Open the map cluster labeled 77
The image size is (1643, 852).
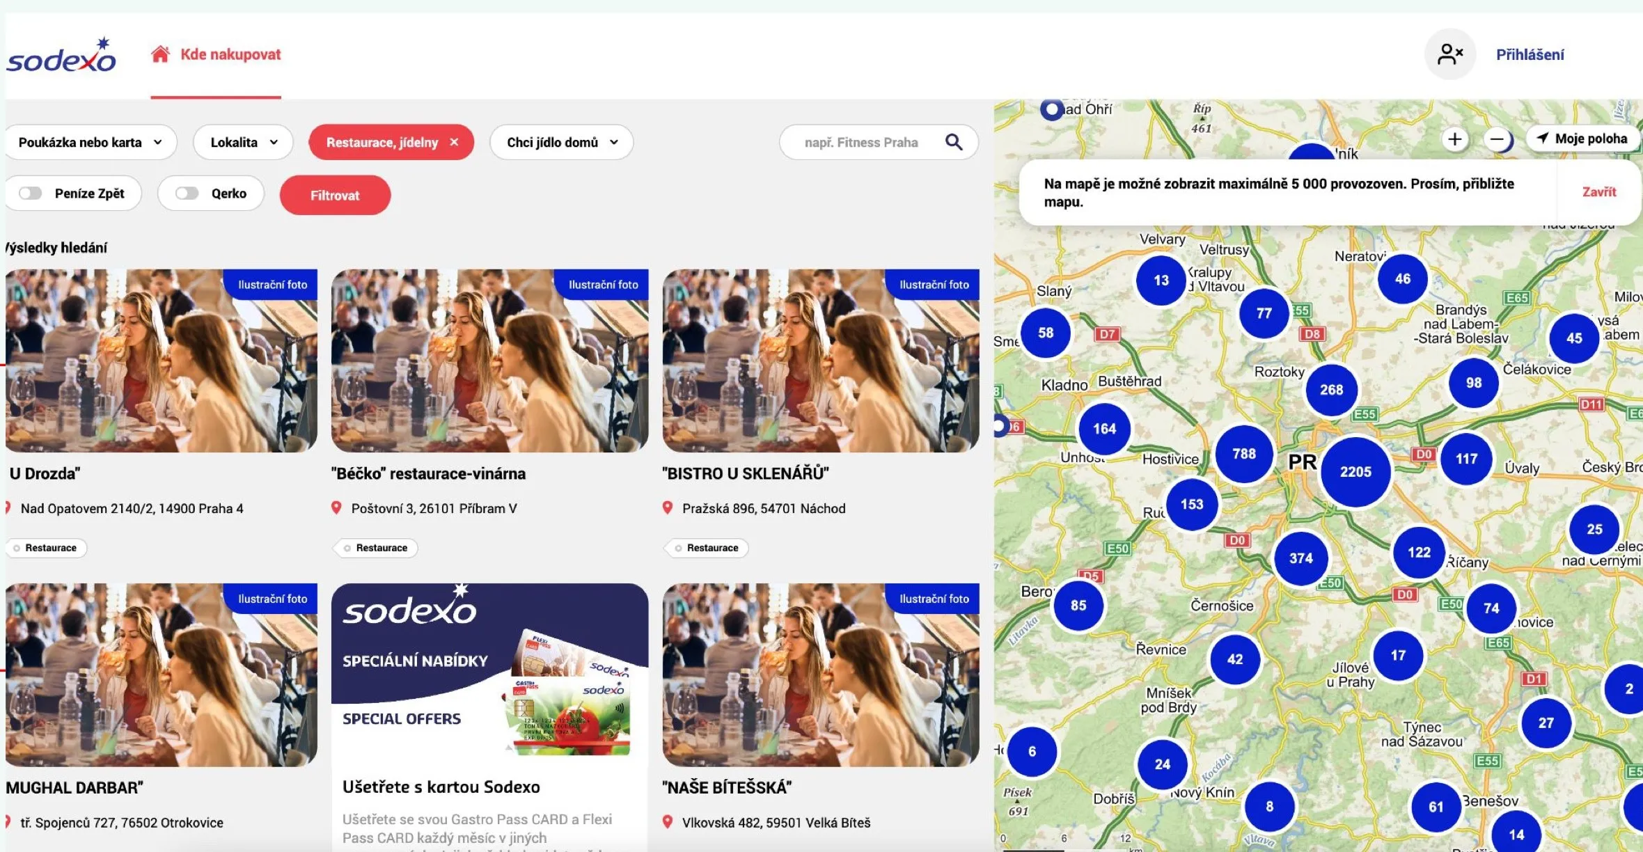1264,313
